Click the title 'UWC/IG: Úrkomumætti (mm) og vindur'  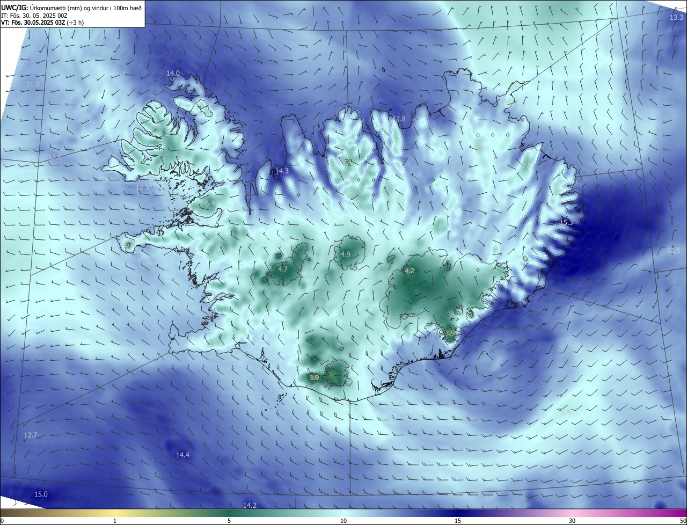[71, 8]
